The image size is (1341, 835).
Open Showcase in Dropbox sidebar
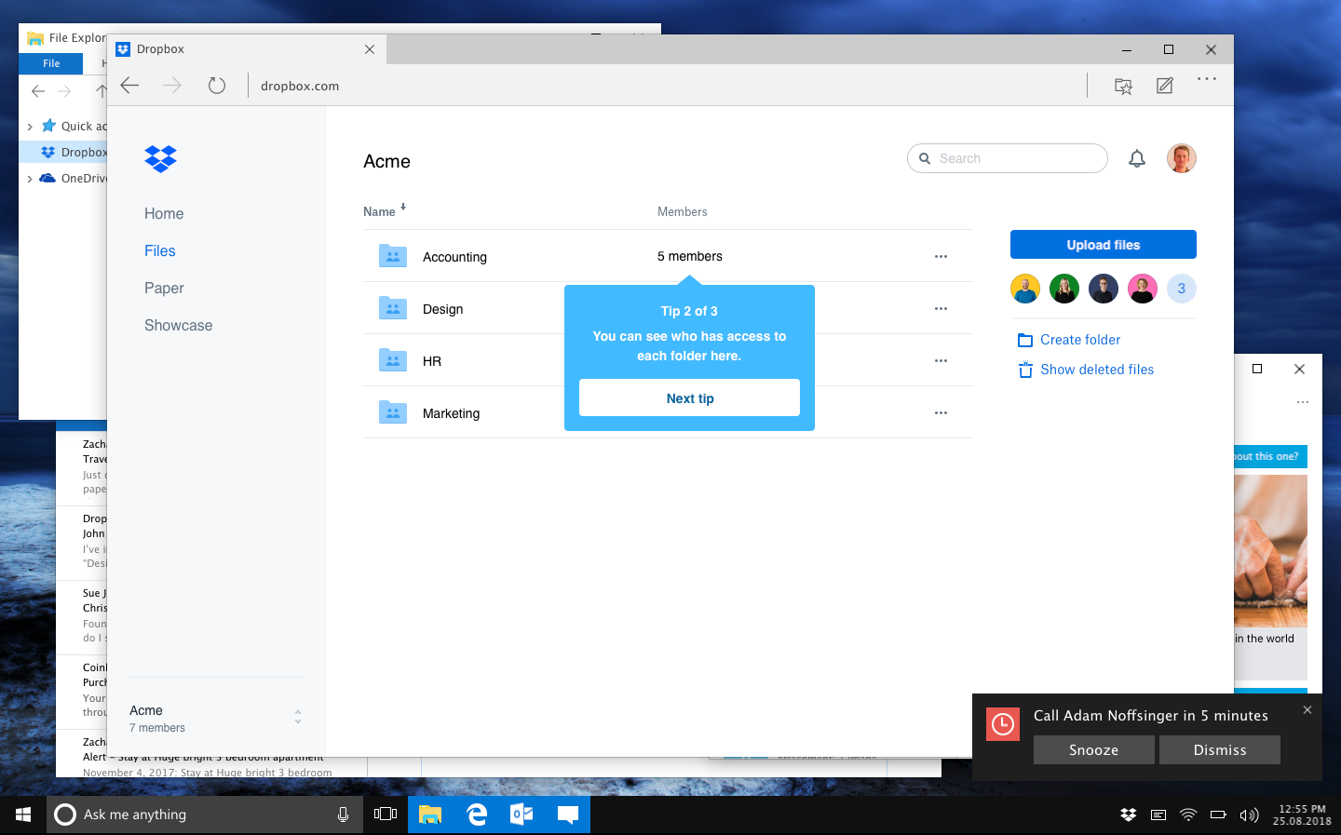click(x=179, y=325)
